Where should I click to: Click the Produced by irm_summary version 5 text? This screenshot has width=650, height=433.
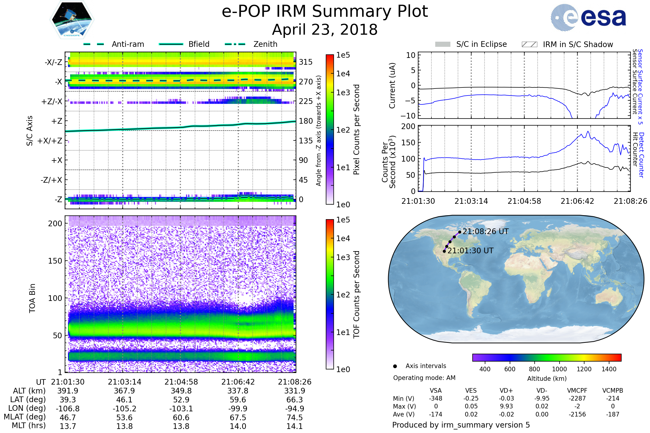click(x=461, y=425)
